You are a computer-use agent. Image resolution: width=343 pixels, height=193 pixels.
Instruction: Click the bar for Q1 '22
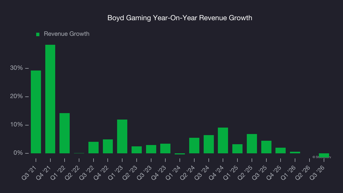pos(65,133)
